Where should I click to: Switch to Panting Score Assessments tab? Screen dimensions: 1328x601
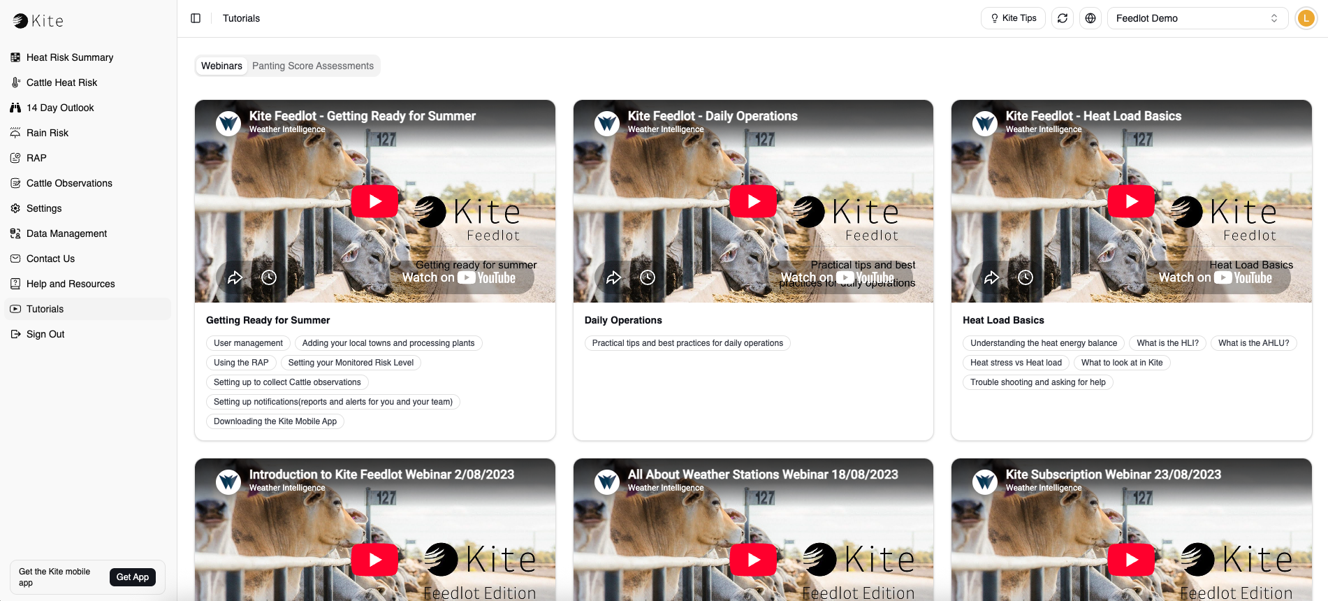click(x=313, y=66)
